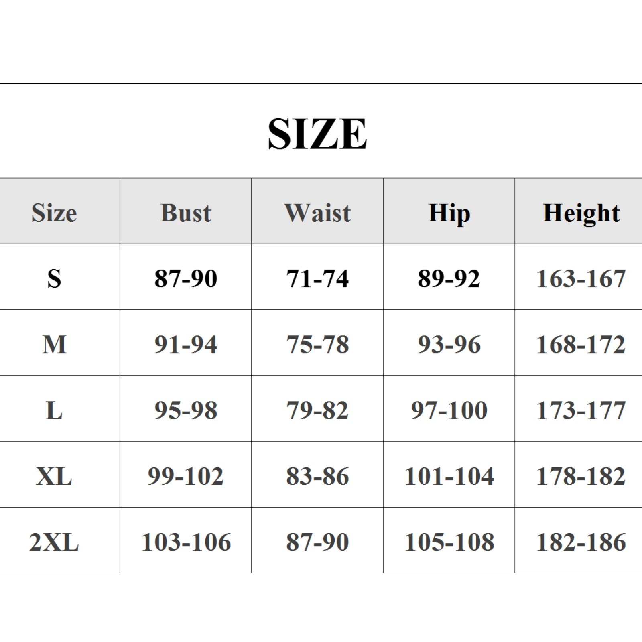Image resolution: width=642 pixels, height=642 pixels.
Task: Select the Bust column header
Action: (186, 213)
